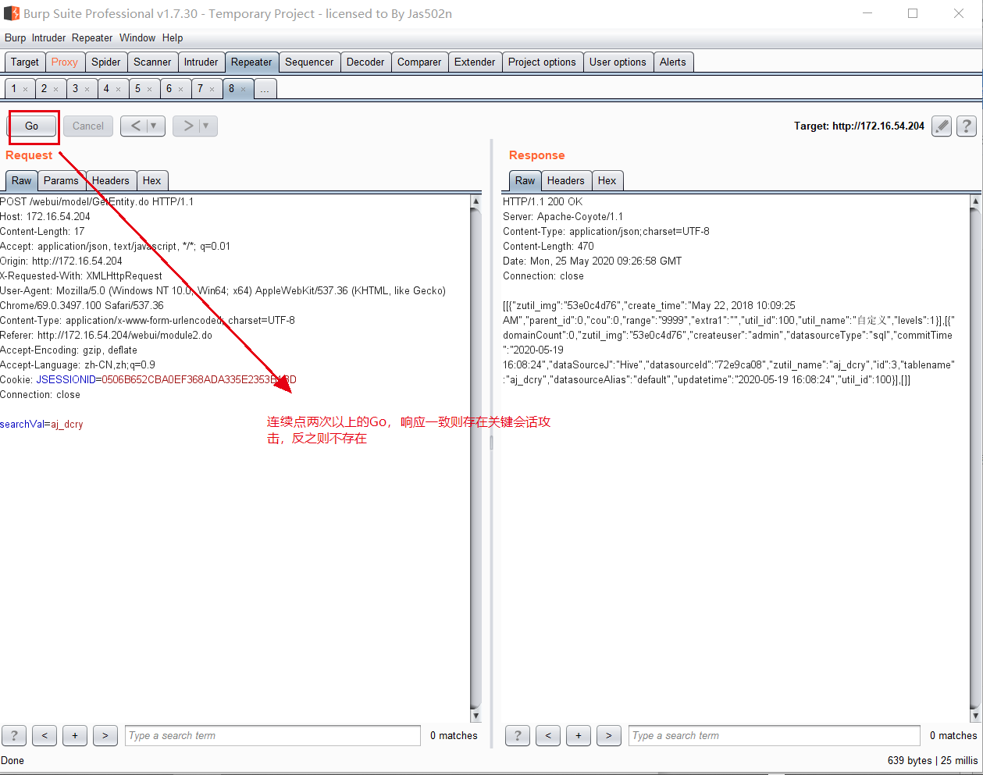Focus the request search term field
Screen dimensions: 983x775
272,735
